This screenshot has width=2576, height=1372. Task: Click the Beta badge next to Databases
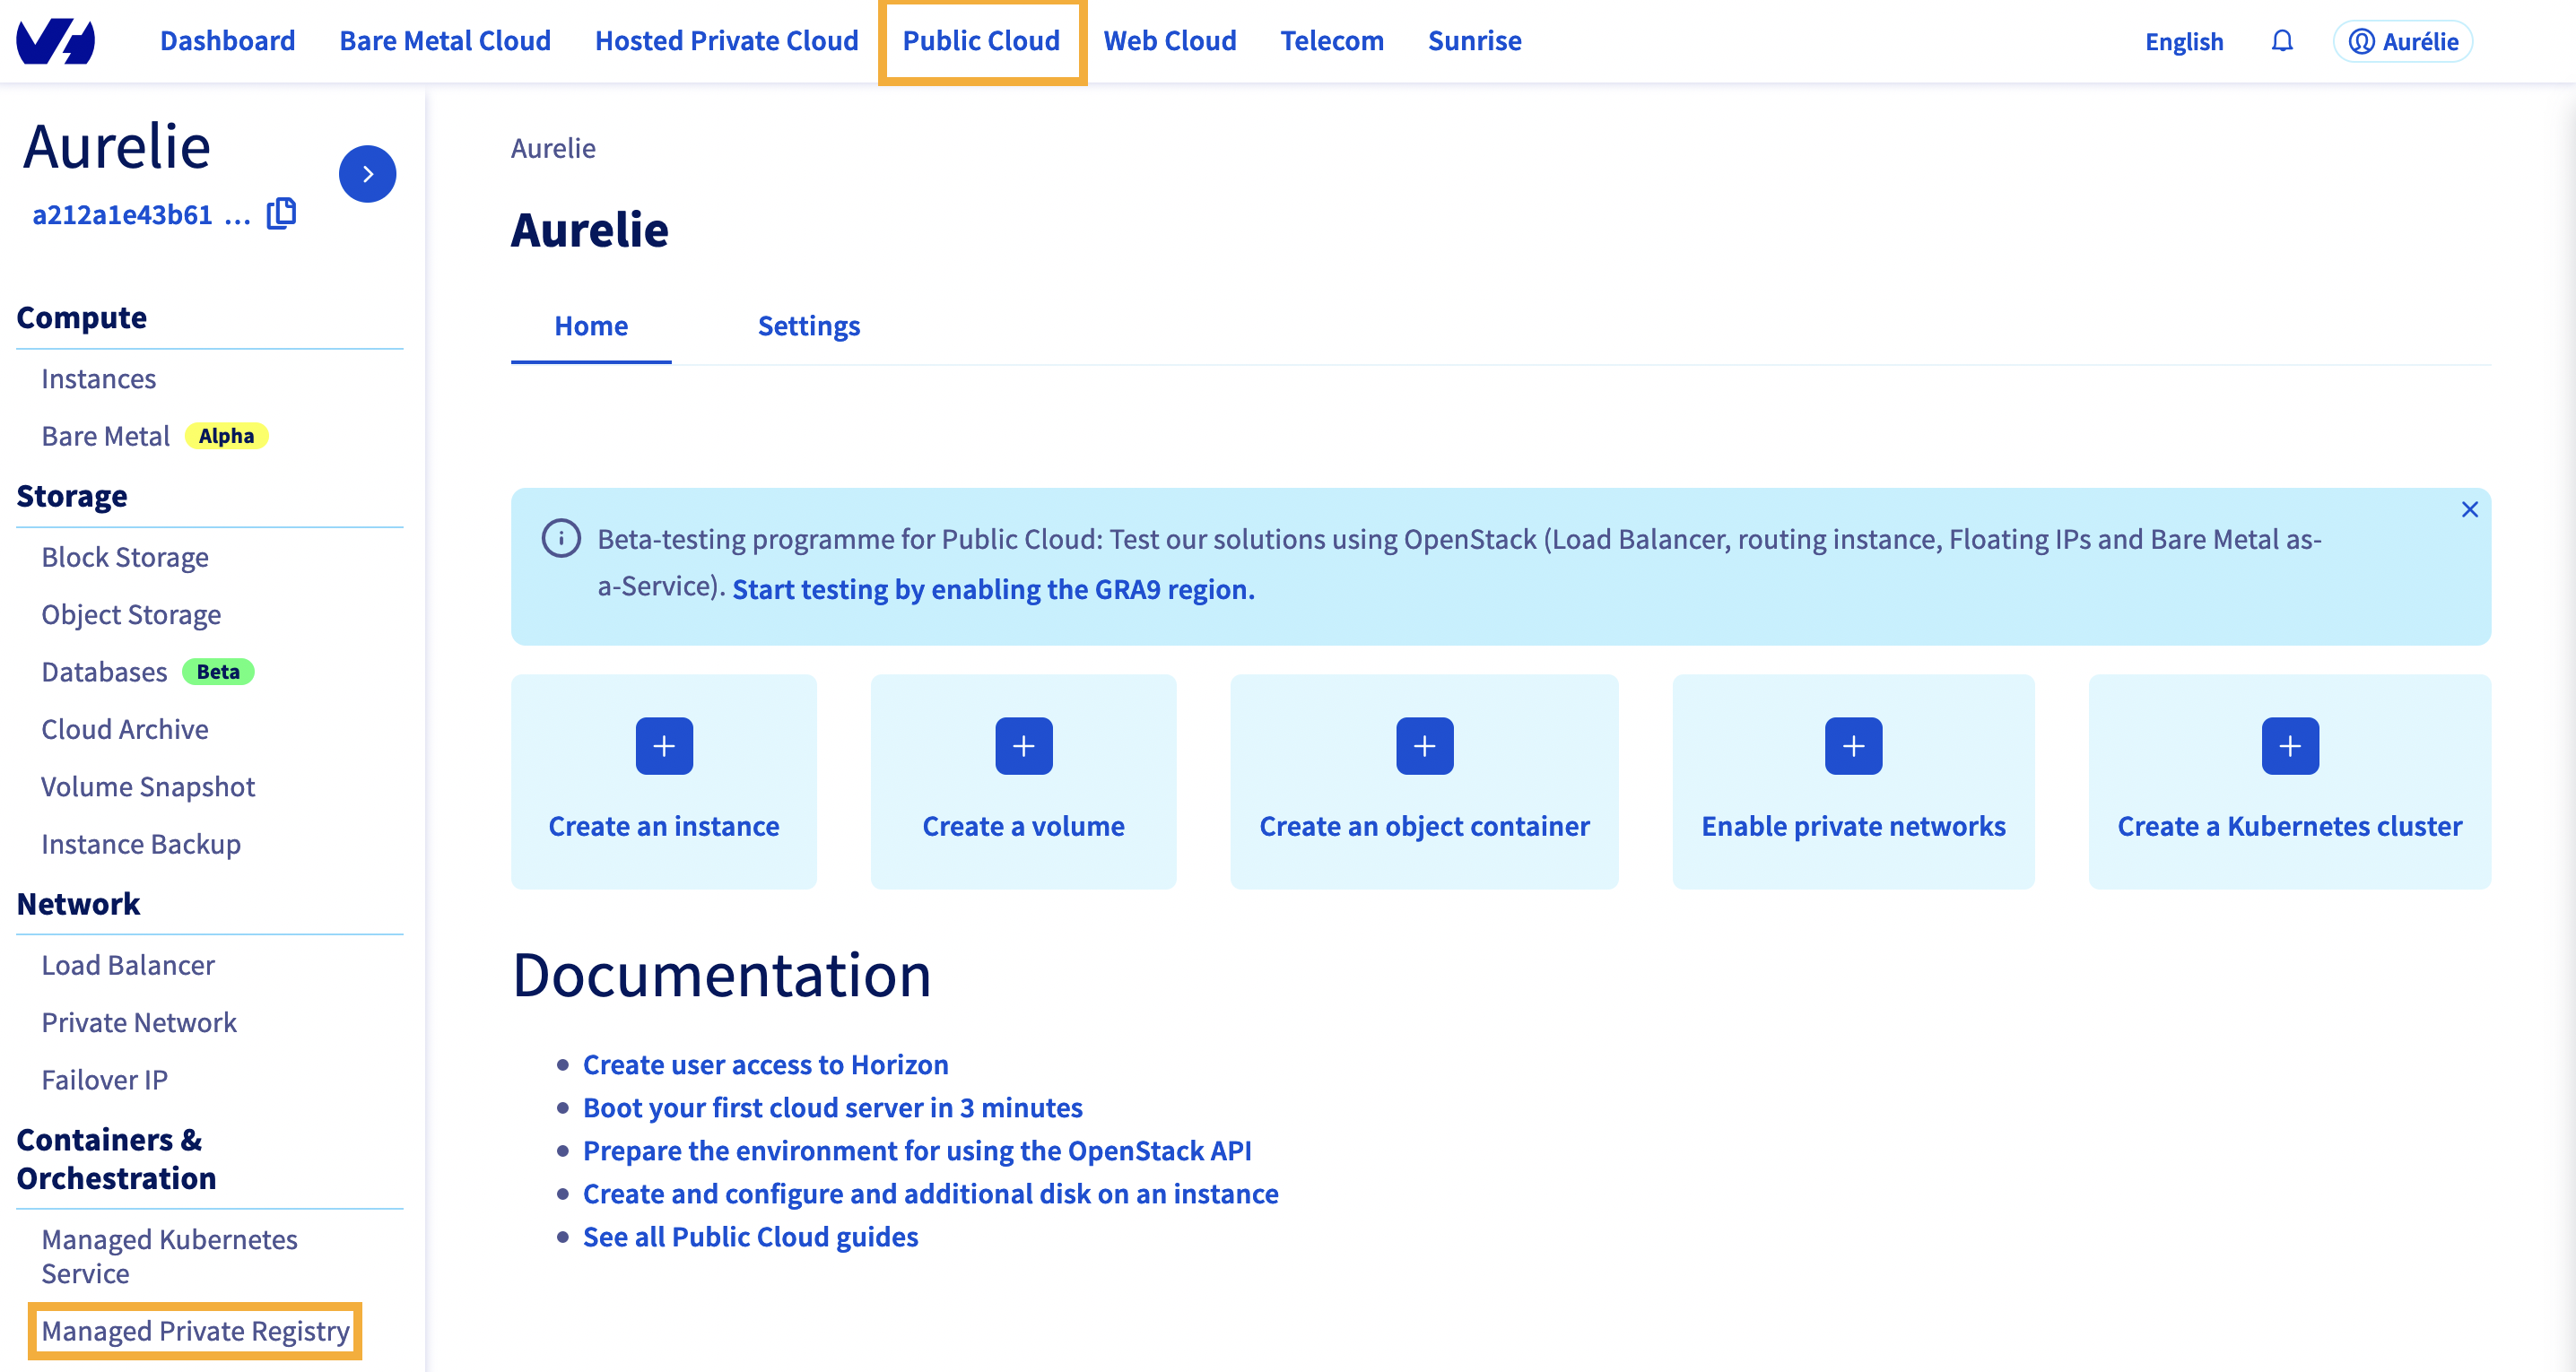pos(218,672)
